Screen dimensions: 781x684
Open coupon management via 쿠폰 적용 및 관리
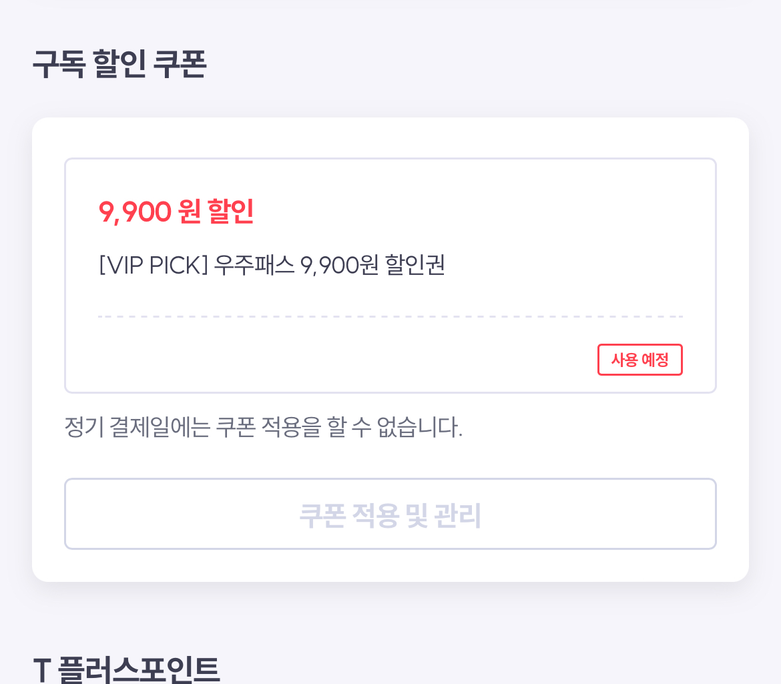point(390,514)
